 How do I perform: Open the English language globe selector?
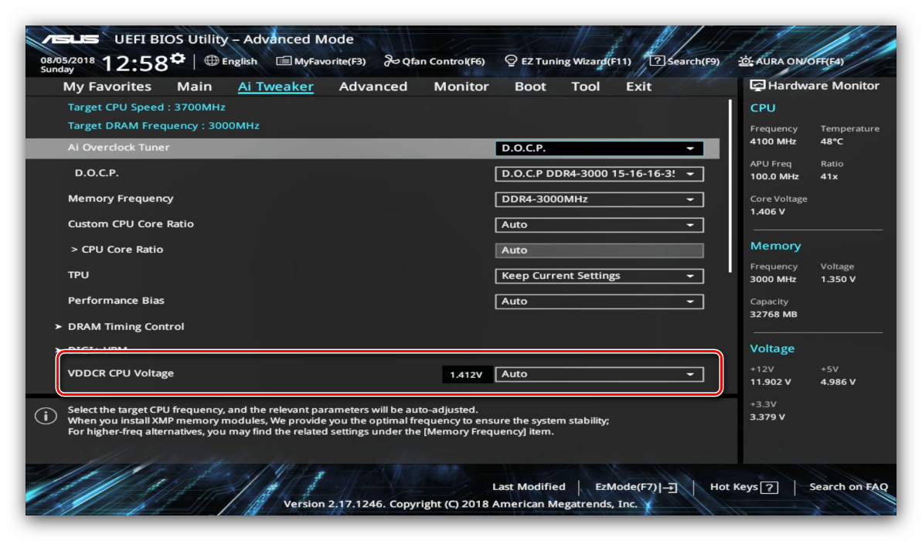click(212, 61)
